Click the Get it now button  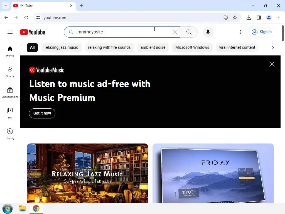click(42, 113)
